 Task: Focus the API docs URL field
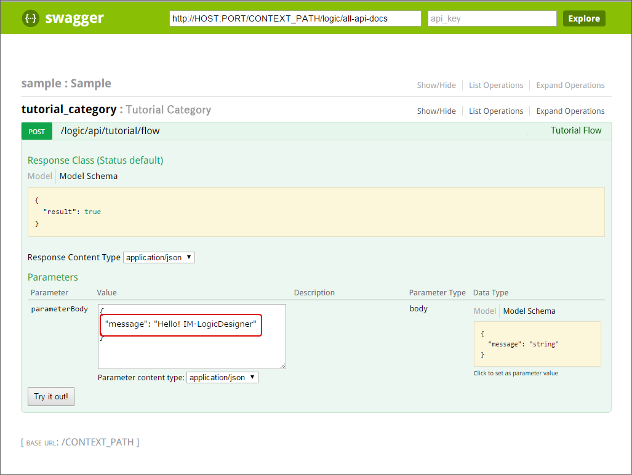(295, 18)
